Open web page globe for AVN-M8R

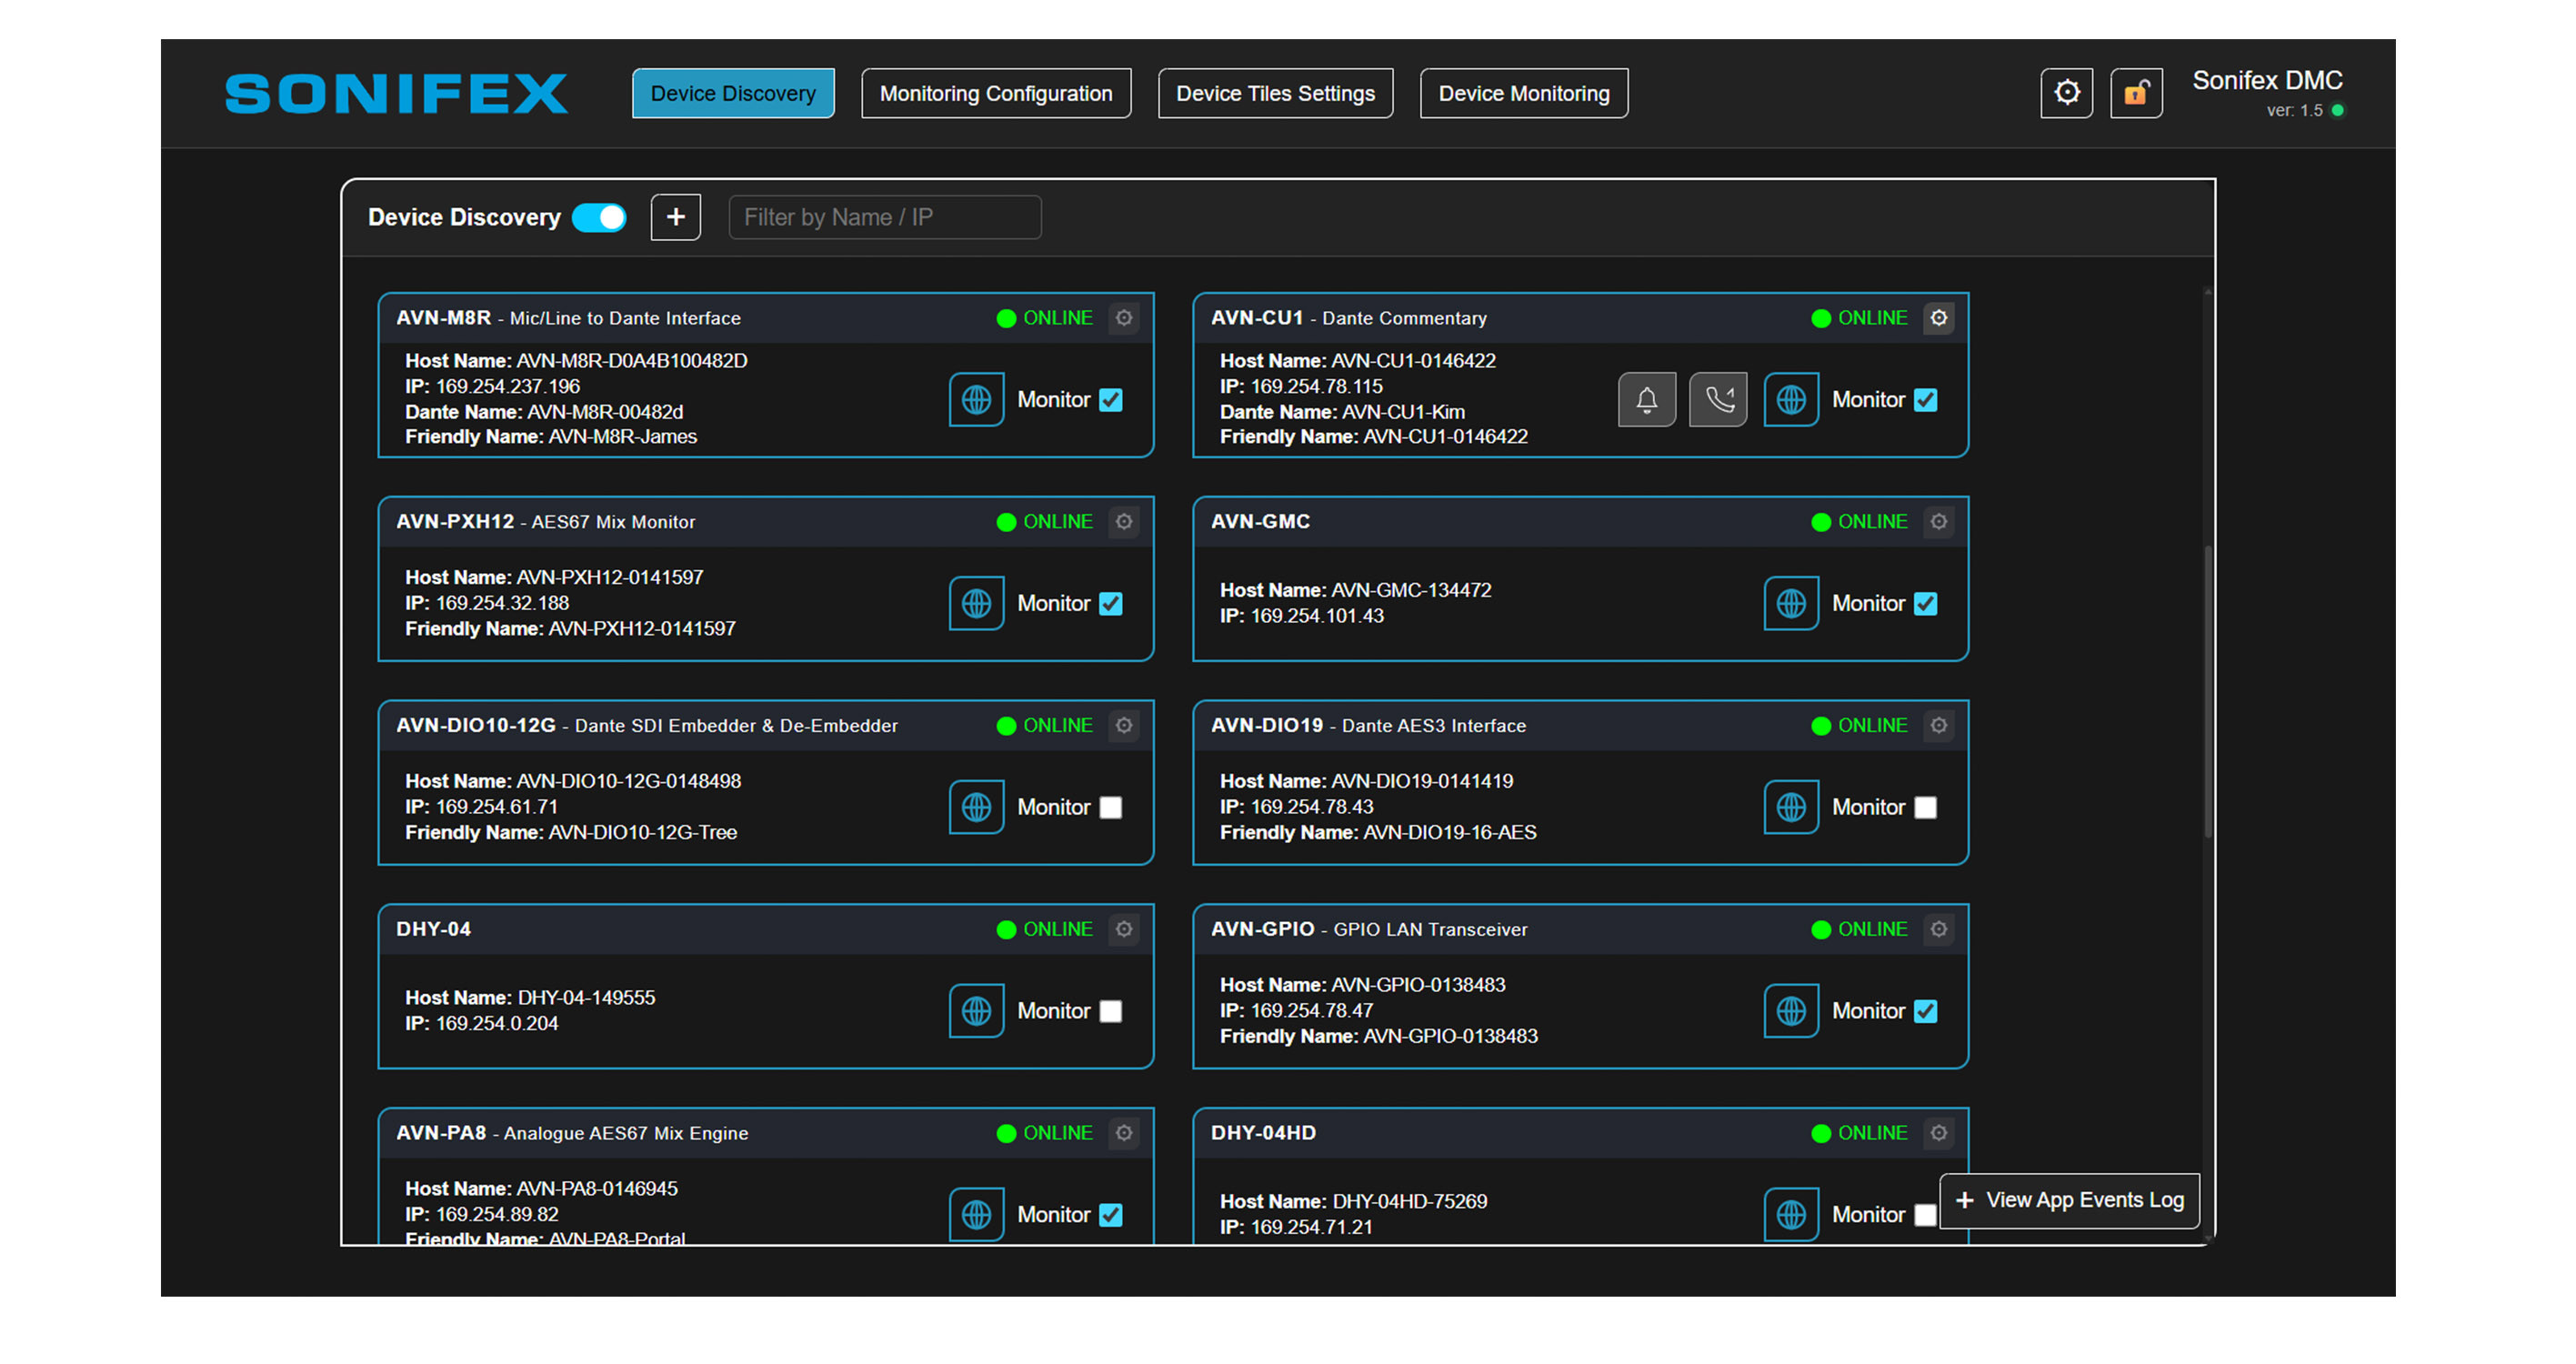(976, 400)
